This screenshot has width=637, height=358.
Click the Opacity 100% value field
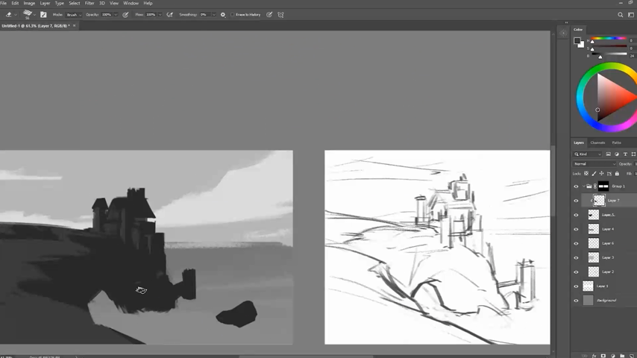[107, 15]
